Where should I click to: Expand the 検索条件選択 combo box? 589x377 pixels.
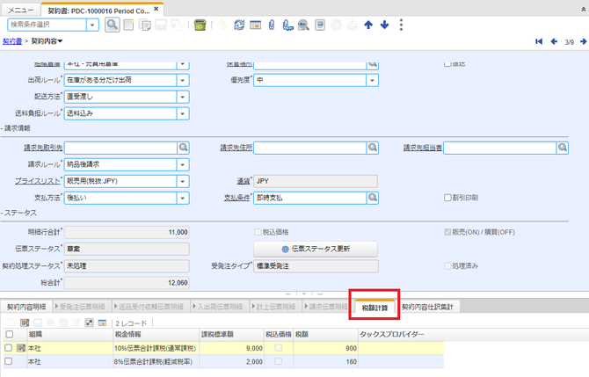click(92, 25)
